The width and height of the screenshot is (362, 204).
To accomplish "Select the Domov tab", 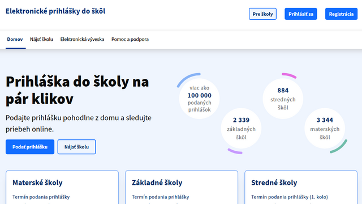I will pos(15,39).
